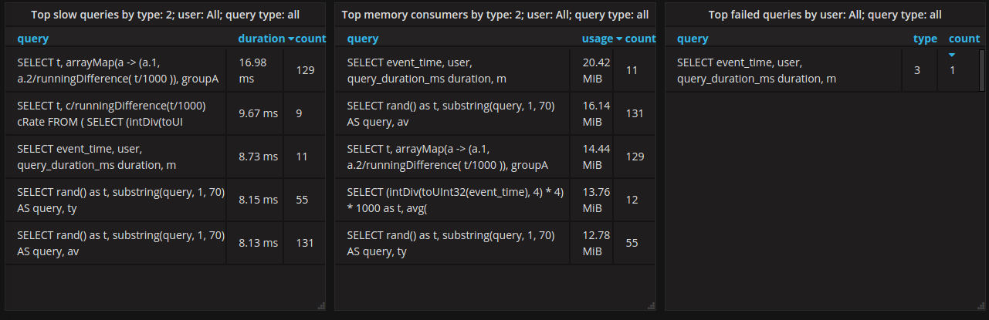Image resolution: width=989 pixels, height=320 pixels.
Task: Open Top memory consumers panel title menu
Action: click(x=495, y=15)
